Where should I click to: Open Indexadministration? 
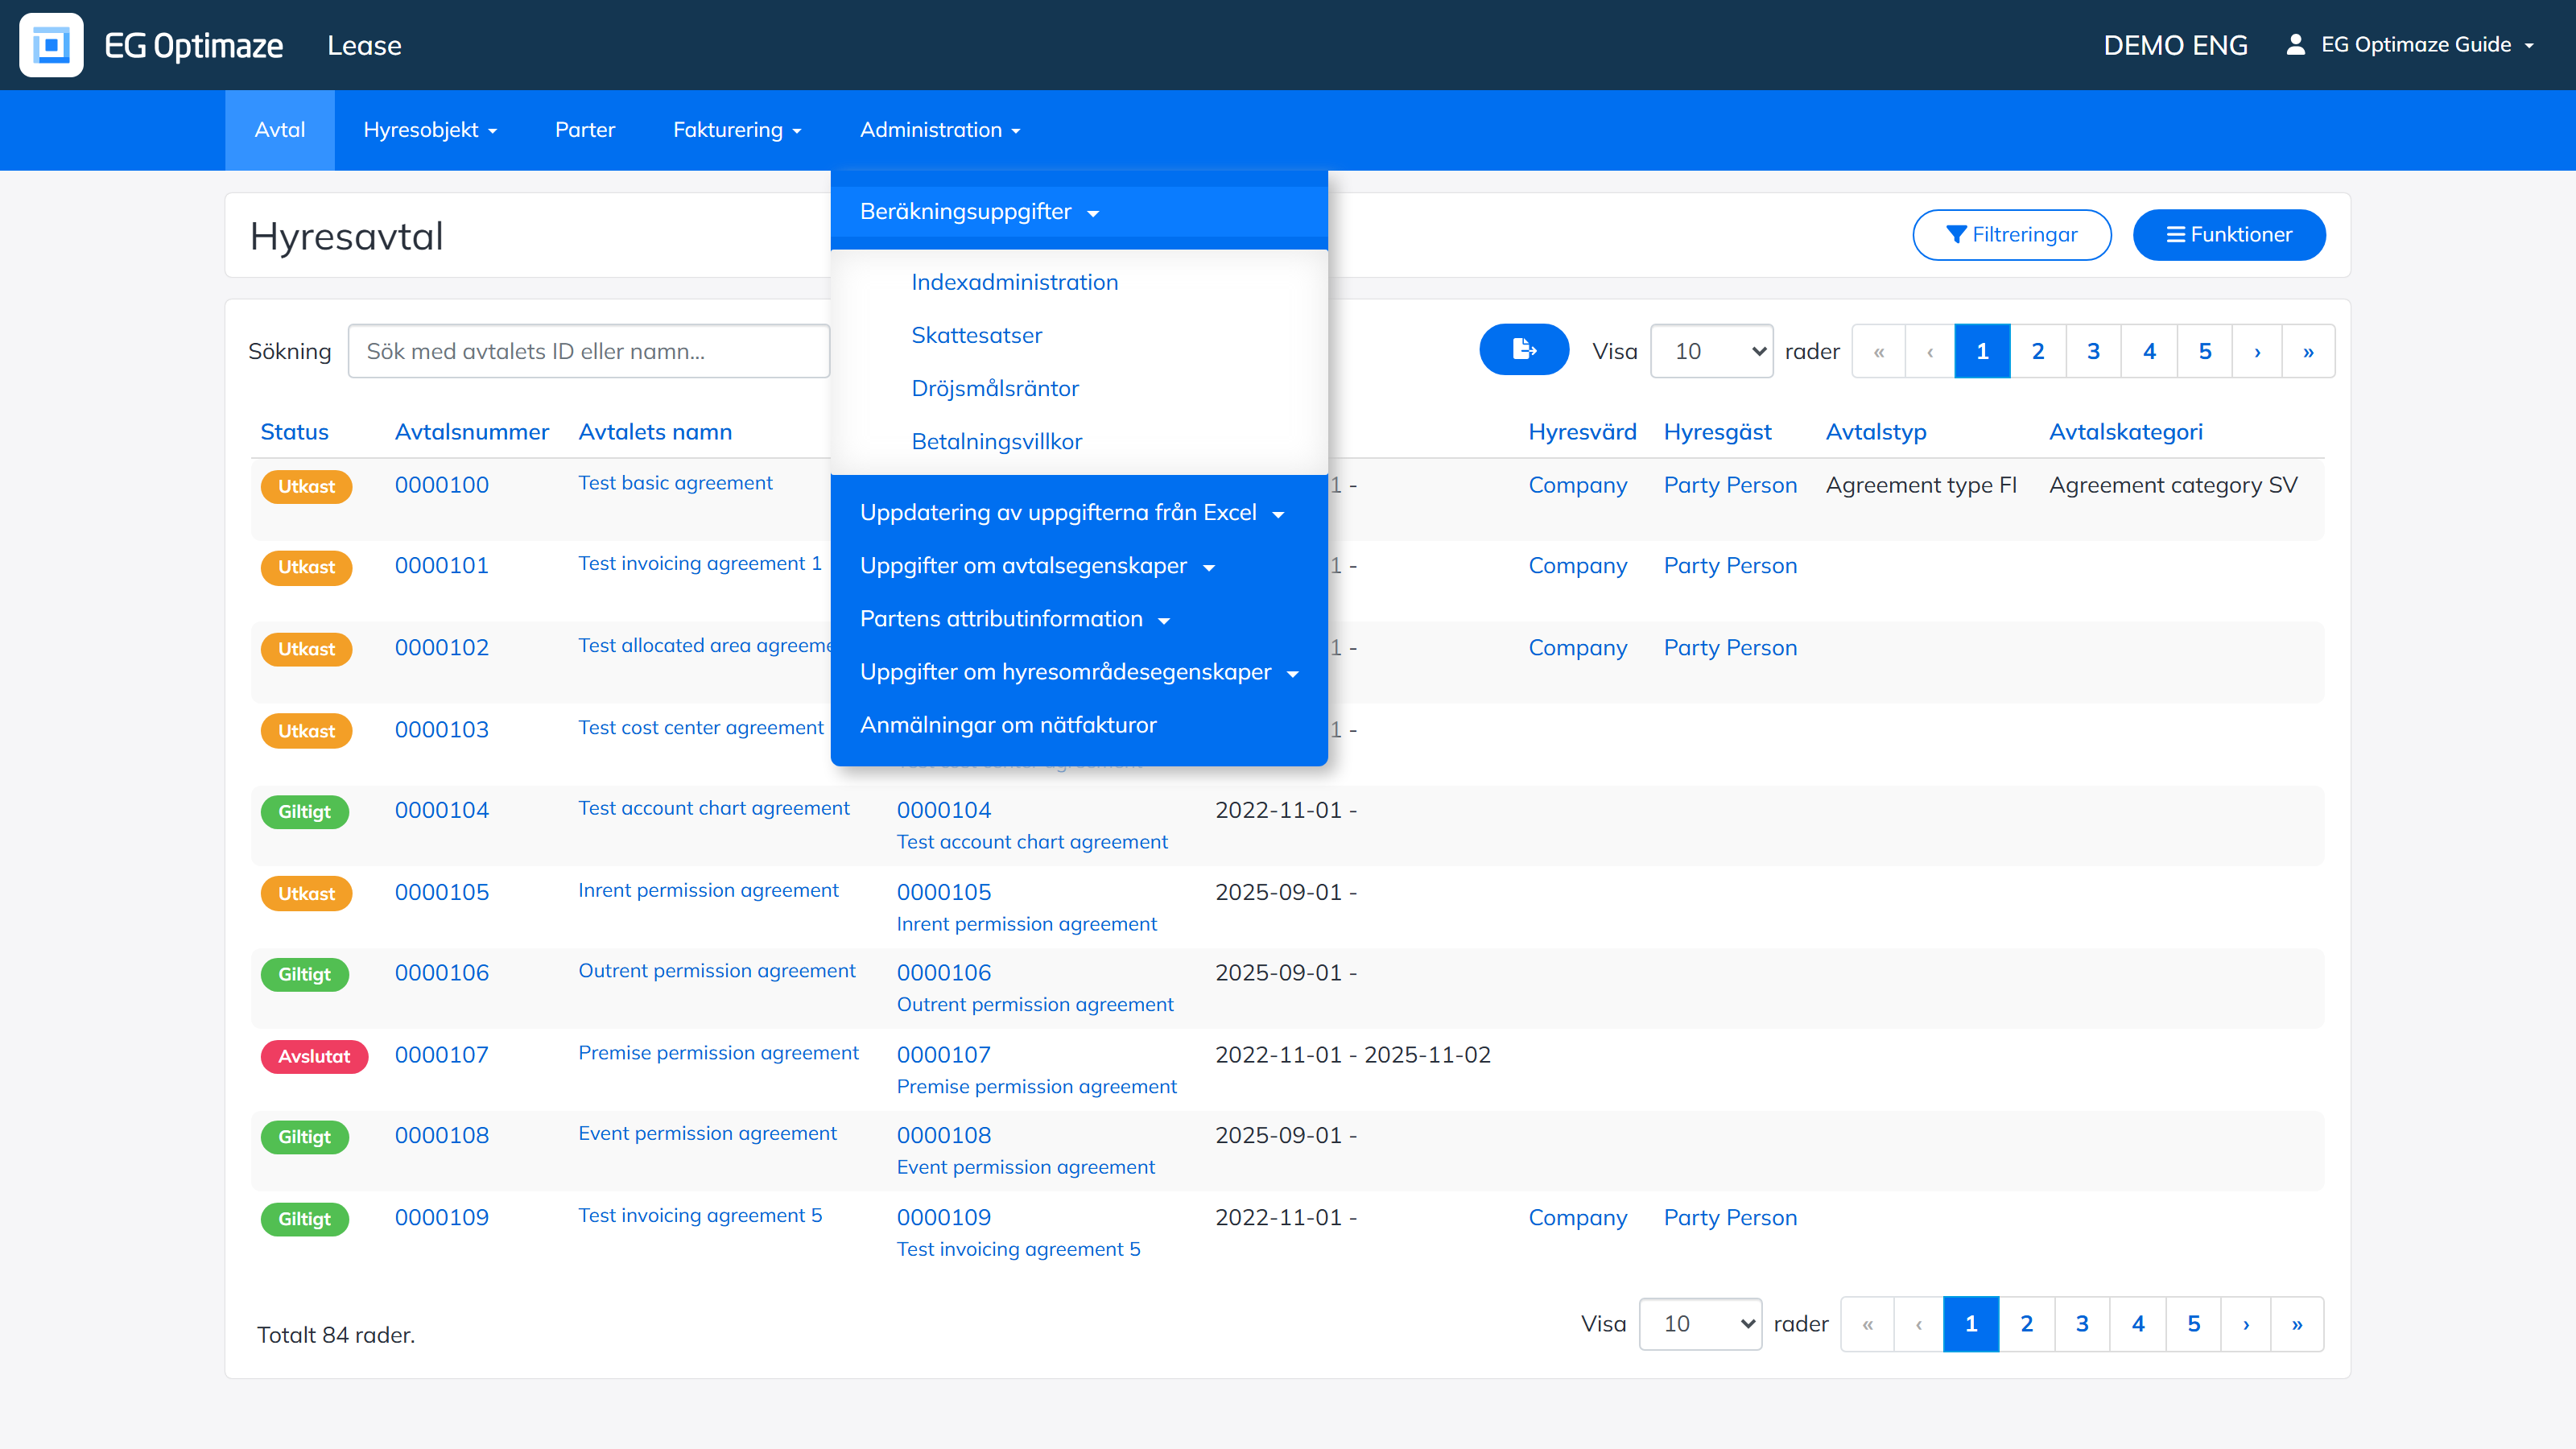tap(1015, 282)
